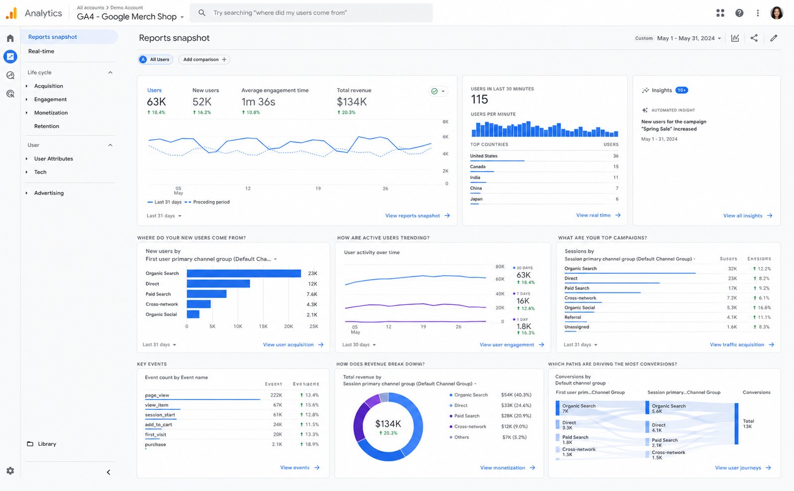Click page_view event row
Viewport: 794px width, 491px height.
click(232, 395)
